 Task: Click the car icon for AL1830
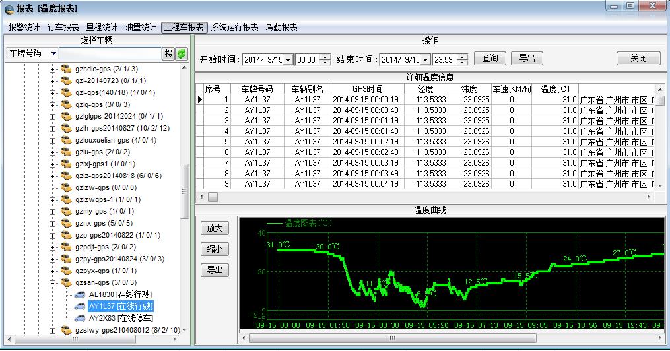click(x=80, y=294)
